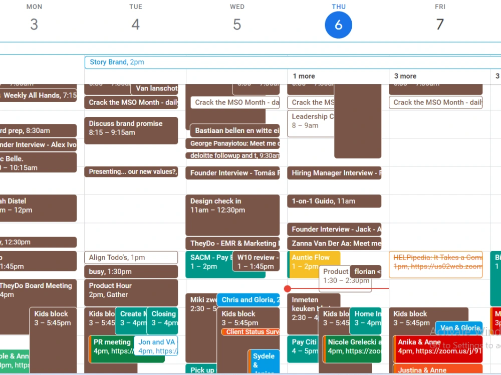Image resolution: width=501 pixels, height=375 pixels.
Task: Open Sydele & blue event
Action: click(x=264, y=361)
